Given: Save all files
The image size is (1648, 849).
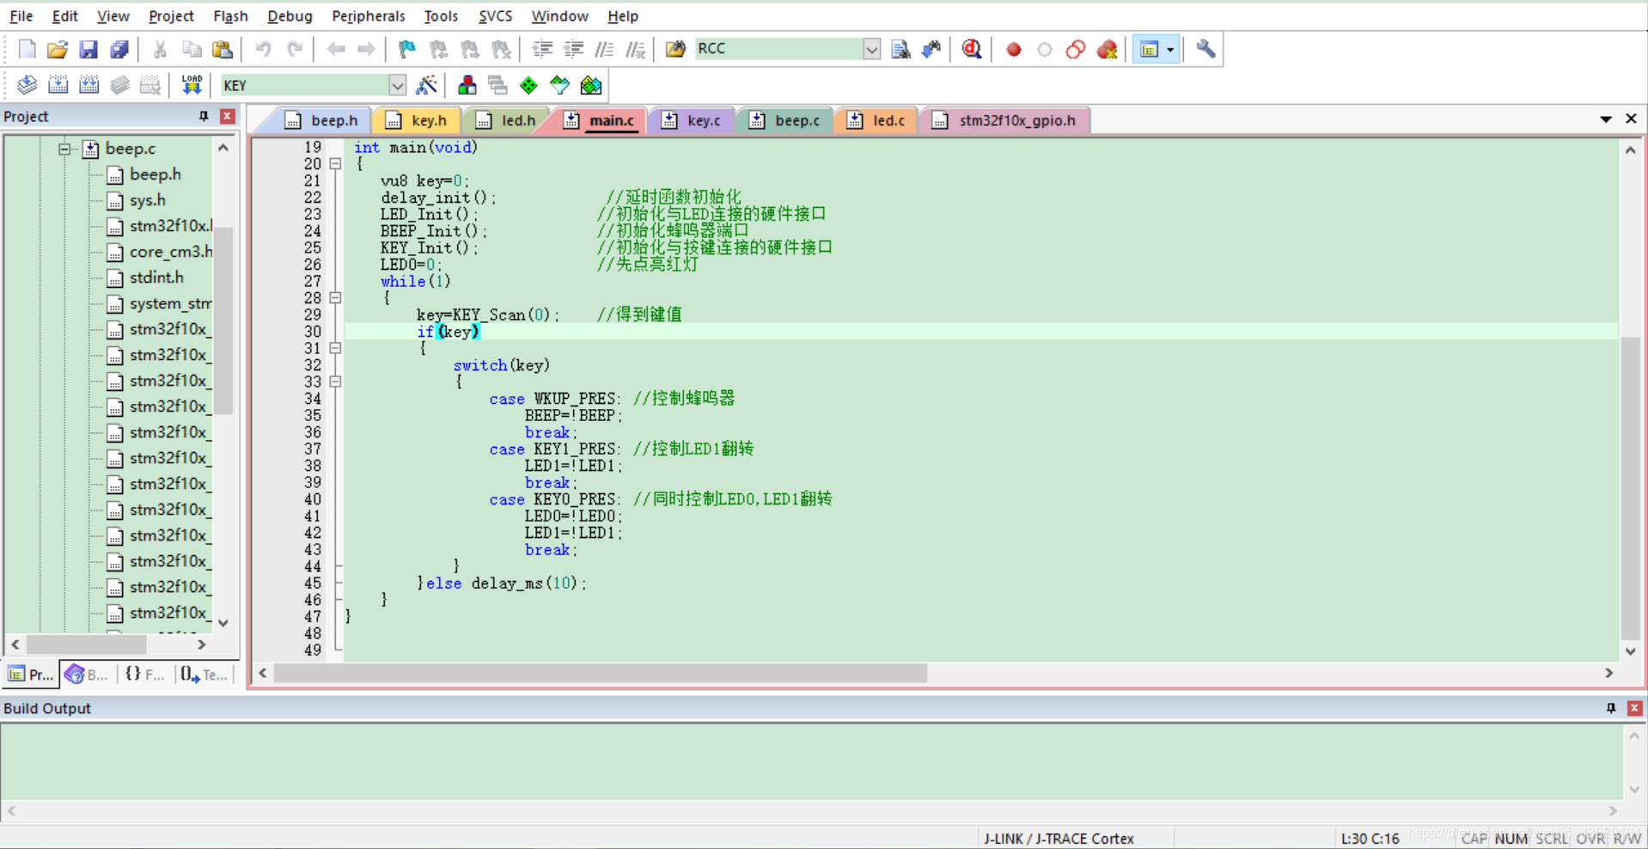Looking at the screenshot, I should 119,50.
